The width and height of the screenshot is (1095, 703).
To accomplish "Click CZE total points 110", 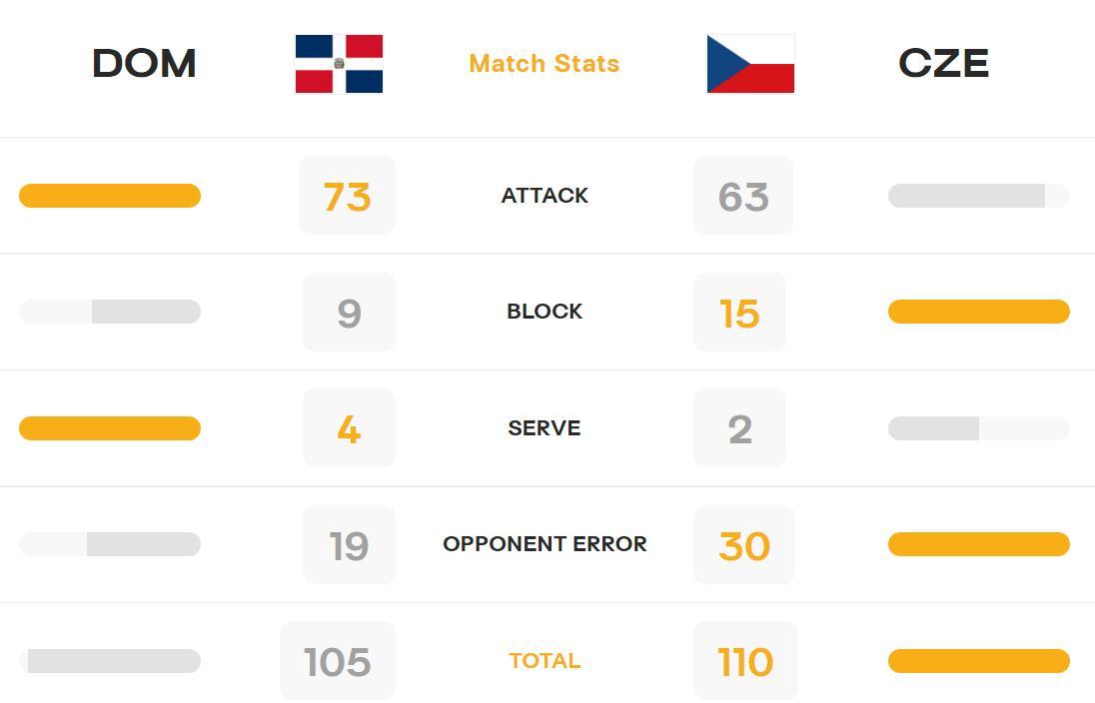I will [x=745, y=660].
